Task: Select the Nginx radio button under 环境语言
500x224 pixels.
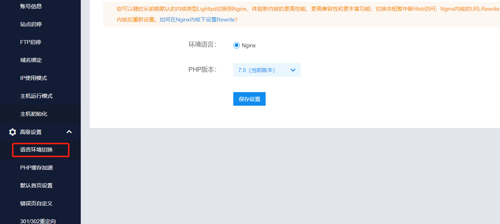Action: click(236, 45)
